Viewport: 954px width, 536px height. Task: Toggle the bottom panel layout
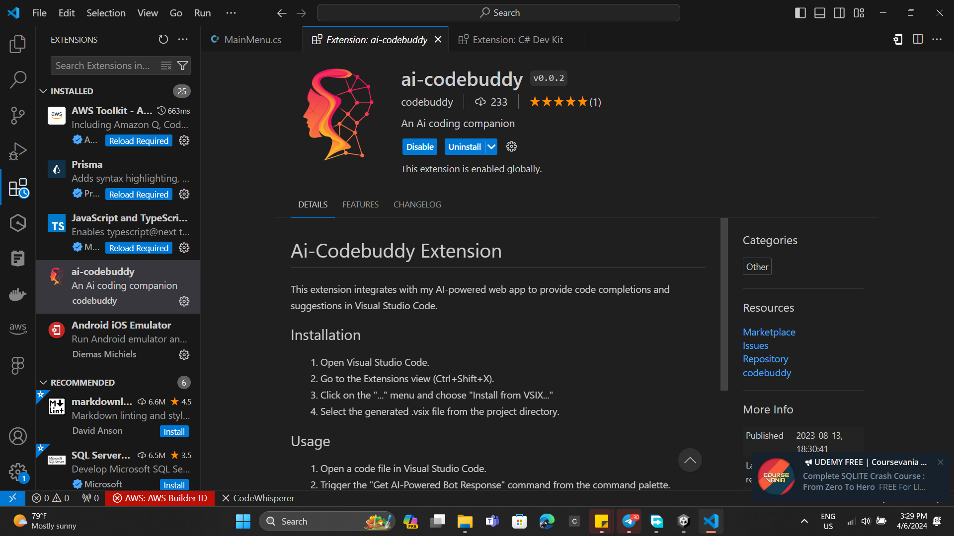pyautogui.click(x=820, y=13)
